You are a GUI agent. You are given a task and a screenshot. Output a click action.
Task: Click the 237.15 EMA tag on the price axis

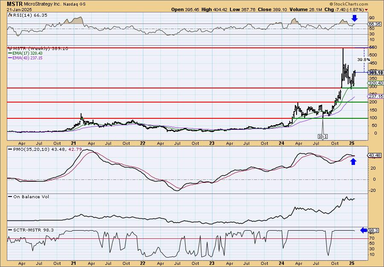(x=376, y=97)
